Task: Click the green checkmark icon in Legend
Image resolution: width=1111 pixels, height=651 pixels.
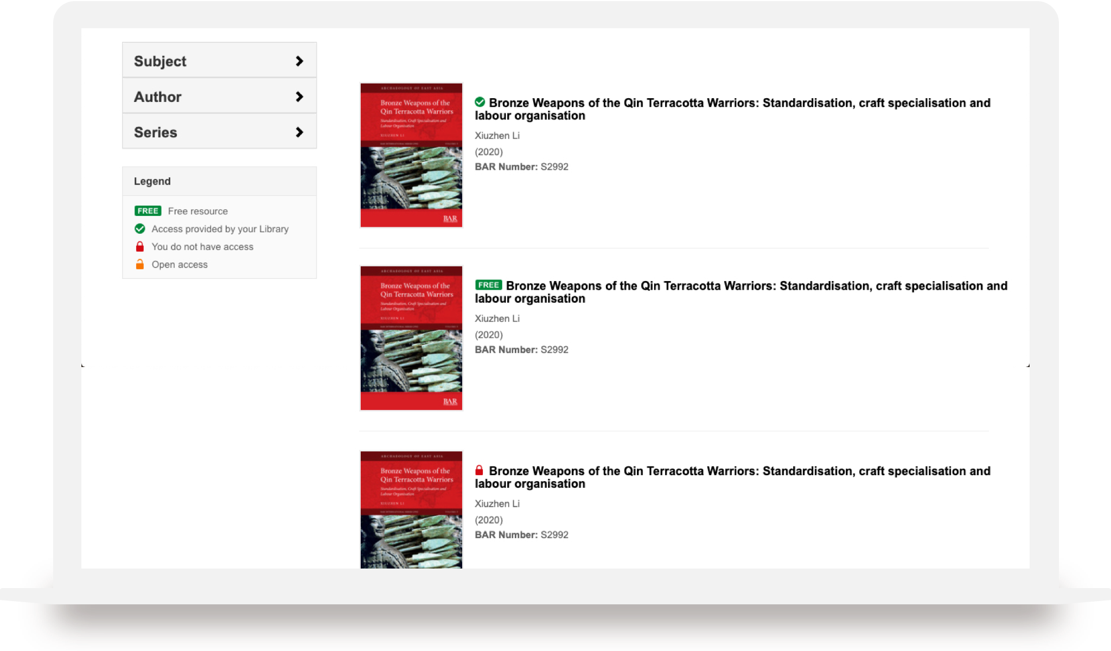Action: [140, 228]
